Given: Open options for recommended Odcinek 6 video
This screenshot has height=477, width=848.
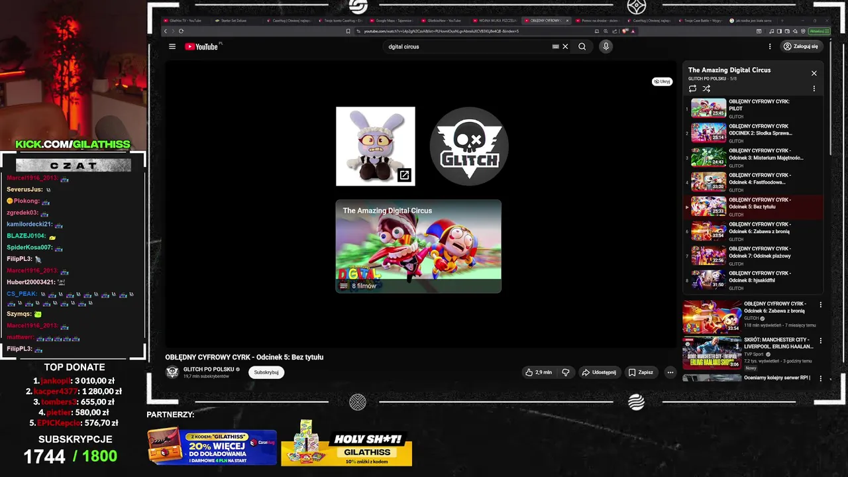Looking at the screenshot, I should (820, 305).
